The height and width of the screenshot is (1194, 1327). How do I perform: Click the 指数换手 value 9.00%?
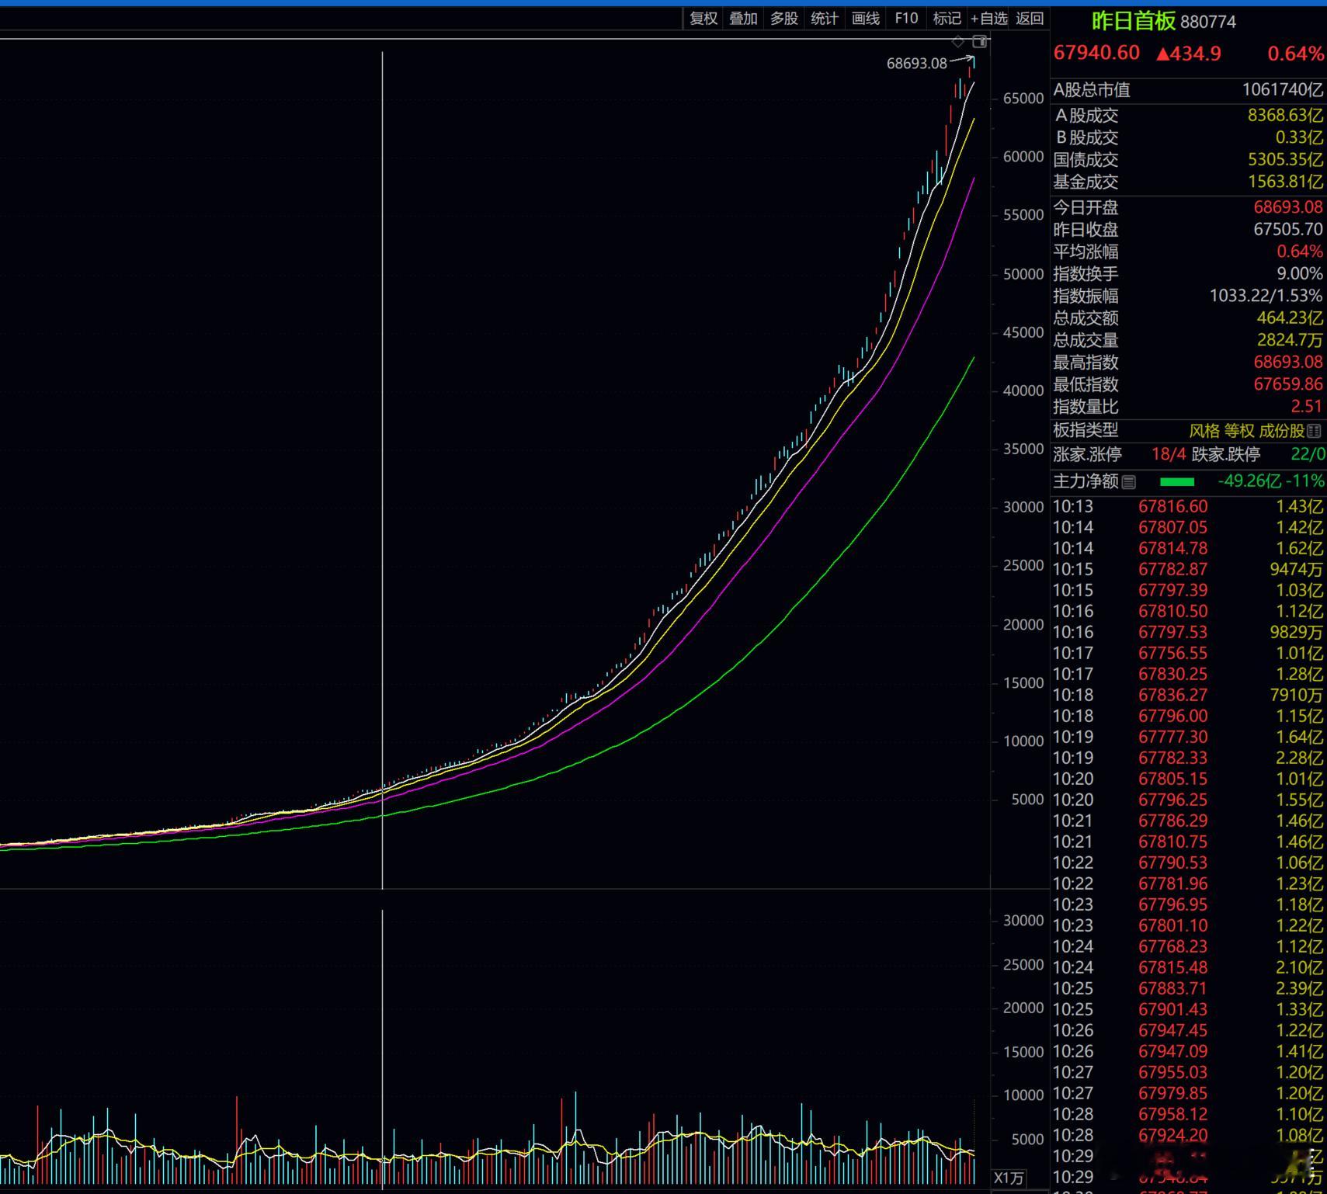point(1300,274)
